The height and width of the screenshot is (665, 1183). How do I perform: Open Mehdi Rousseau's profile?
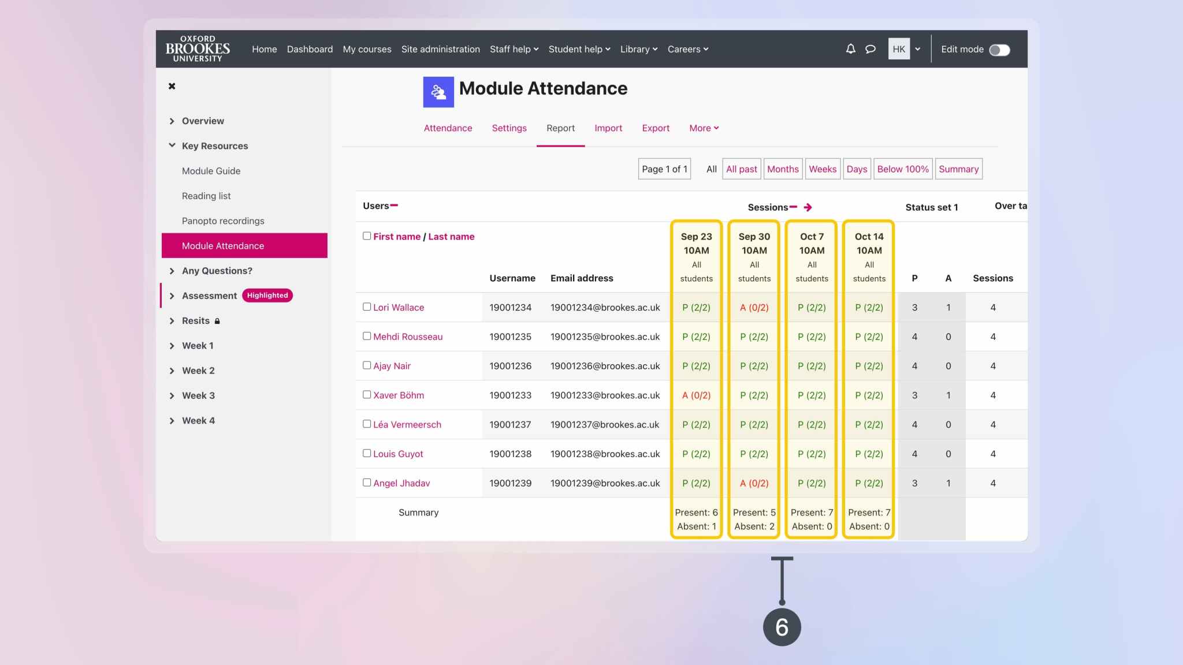(408, 337)
